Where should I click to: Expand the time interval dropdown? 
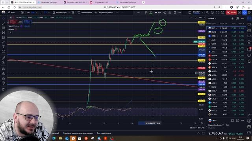(37, 13)
